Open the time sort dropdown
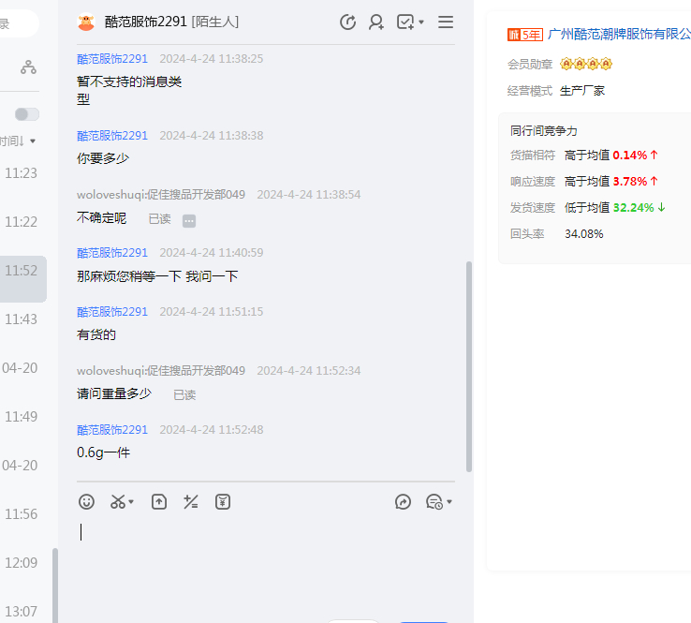 coord(19,141)
